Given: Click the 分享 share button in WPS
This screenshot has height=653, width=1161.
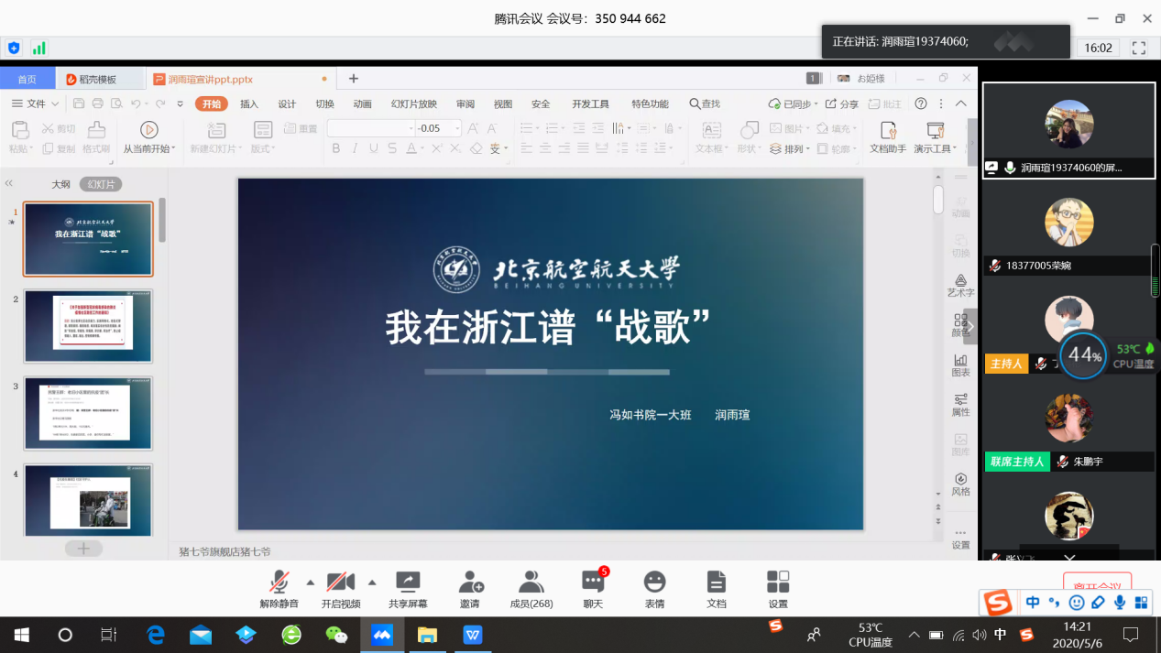Looking at the screenshot, I should point(842,103).
